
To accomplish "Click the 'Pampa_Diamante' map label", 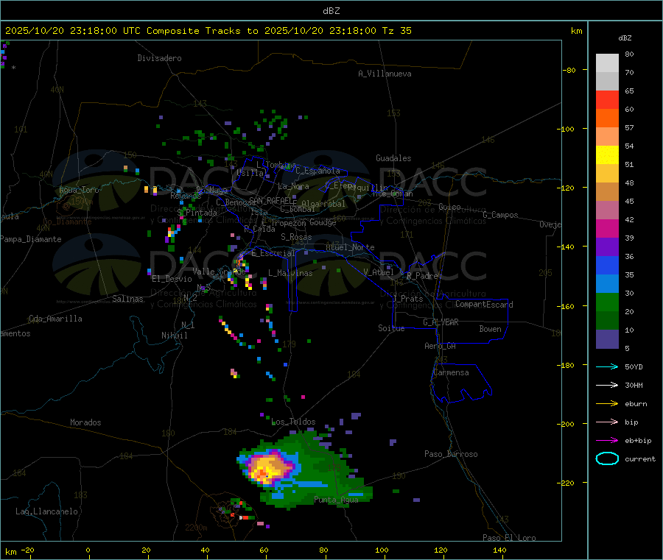I will [31, 239].
